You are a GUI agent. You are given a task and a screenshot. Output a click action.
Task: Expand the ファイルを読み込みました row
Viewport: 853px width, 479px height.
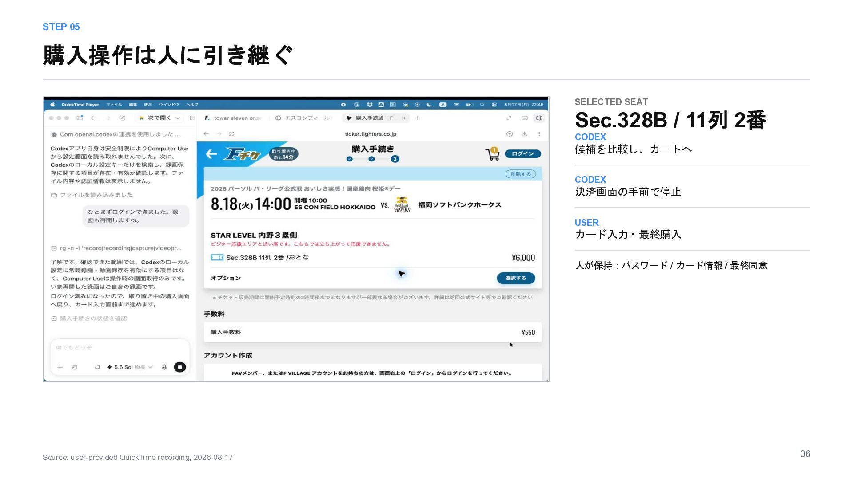tap(92, 195)
